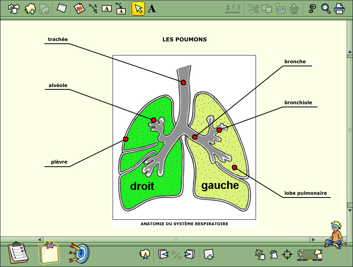Select the insert picture tool
This screenshot has width=353, height=267.
pyautogui.click(x=79, y=9)
